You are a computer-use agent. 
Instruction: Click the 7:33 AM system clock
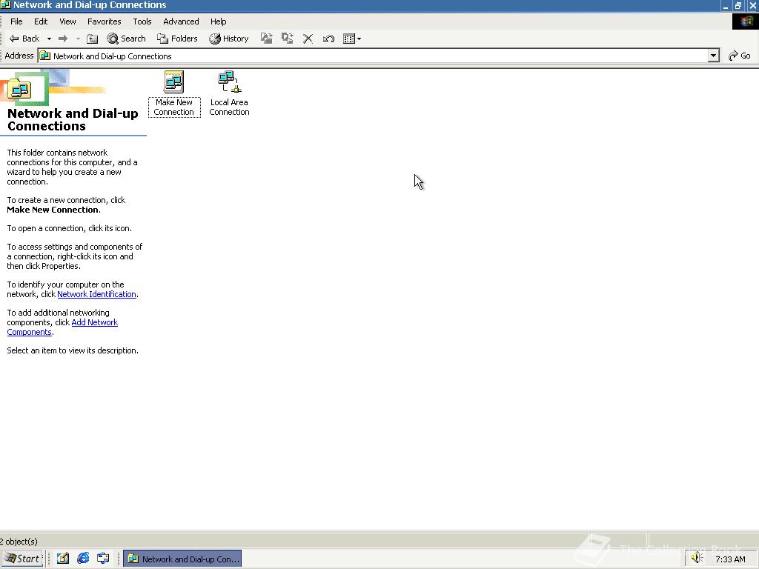click(x=730, y=559)
